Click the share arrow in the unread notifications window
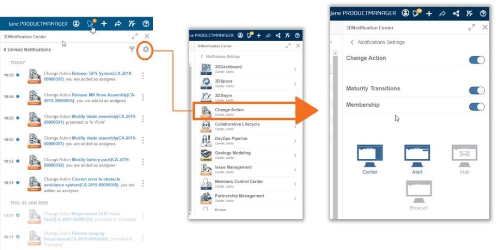The height and width of the screenshot is (250, 496). click(x=118, y=24)
